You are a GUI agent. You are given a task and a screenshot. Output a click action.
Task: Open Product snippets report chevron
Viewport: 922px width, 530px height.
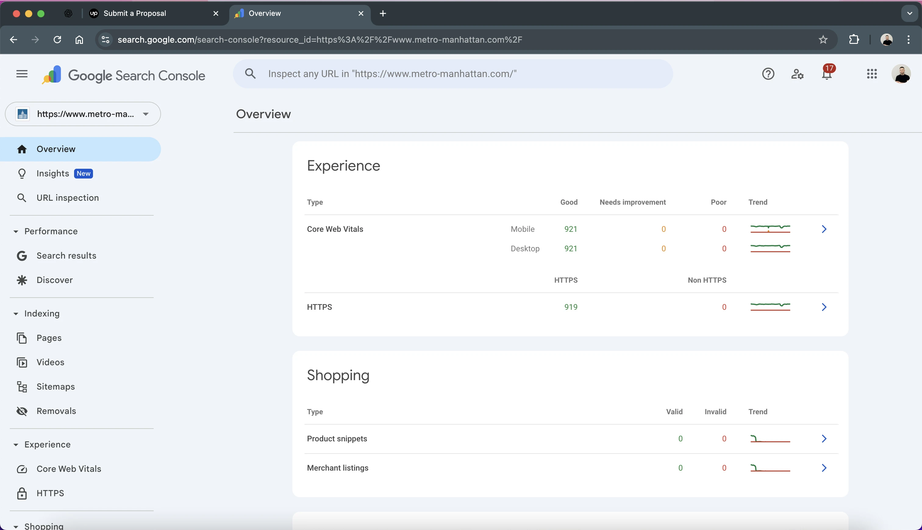pyautogui.click(x=824, y=439)
